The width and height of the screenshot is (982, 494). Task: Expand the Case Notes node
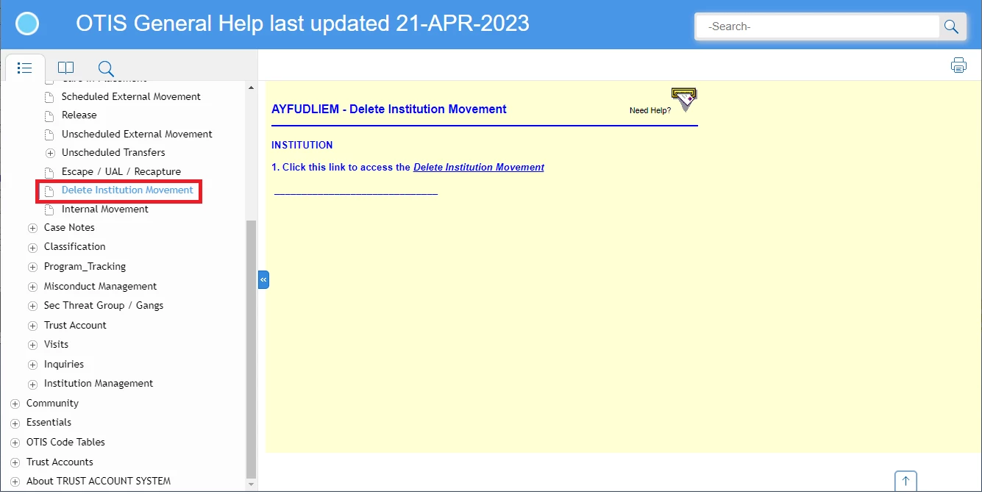32,228
